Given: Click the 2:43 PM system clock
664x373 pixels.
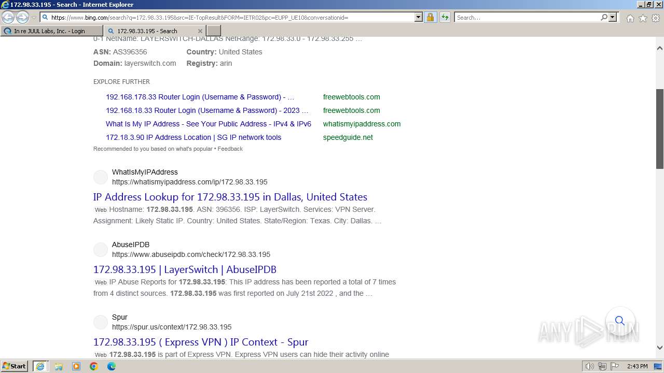Looking at the screenshot, I should point(637,366).
